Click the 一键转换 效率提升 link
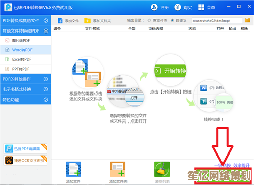This screenshot has height=185, width=254. click(x=232, y=165)
